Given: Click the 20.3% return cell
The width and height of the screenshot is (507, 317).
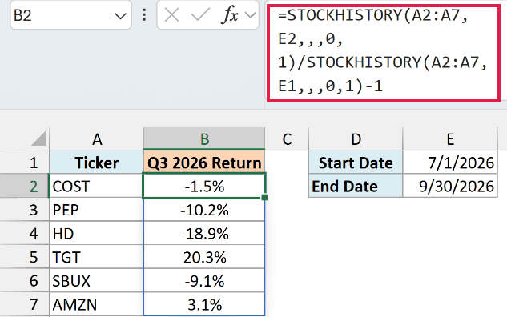Looking at the screenshot, I should click(x=204, y=257).
